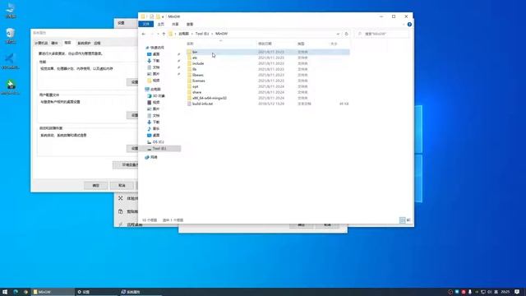Select the share folder
The height and width of the screenshot is (296, 526).
point(268,92)
